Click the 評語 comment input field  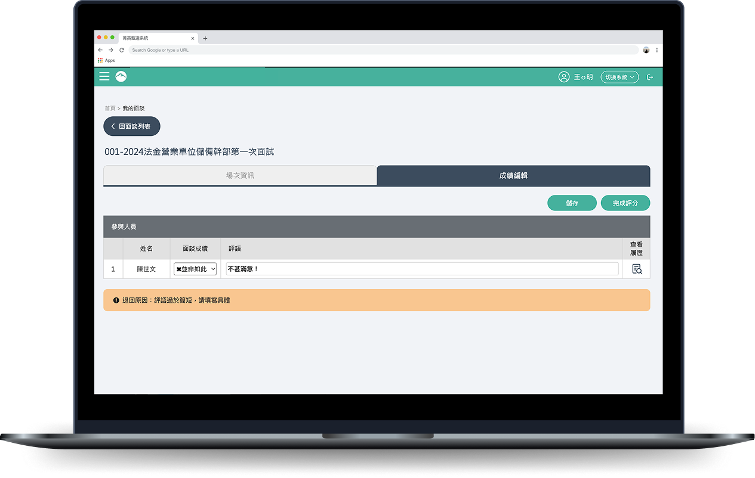coord(422,269)
